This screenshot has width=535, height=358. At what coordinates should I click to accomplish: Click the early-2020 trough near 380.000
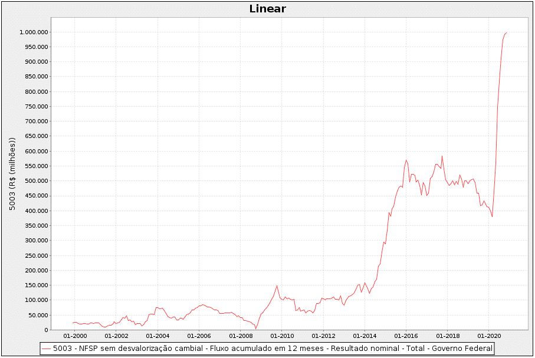pyautogui.click(x=492, y=216)
